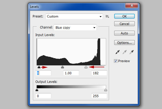Select the white point eyedropper
This screenshot has width=162, height=109.
[x=132, y=52]
